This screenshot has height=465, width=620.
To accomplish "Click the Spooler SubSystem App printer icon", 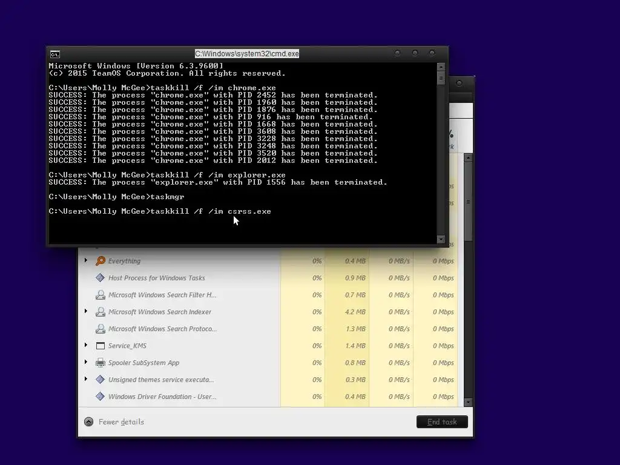I will click(101, 363).
